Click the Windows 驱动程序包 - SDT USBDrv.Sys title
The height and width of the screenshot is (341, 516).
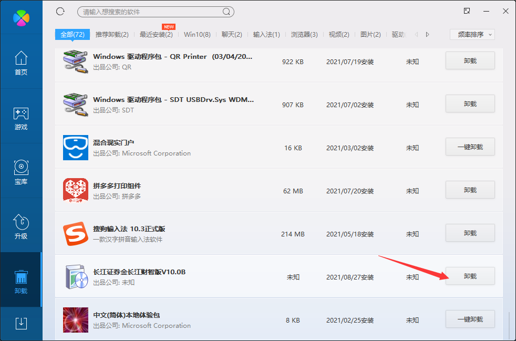(173, 99)
